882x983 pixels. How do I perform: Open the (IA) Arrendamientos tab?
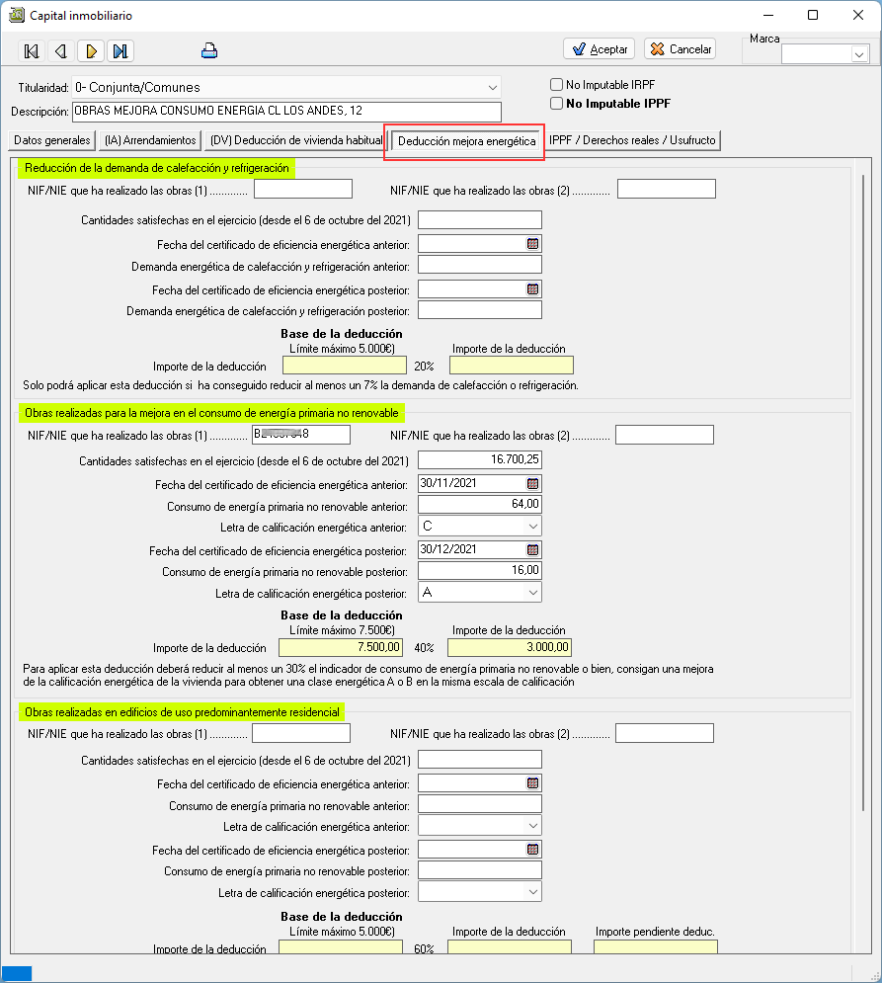point(150,140)
